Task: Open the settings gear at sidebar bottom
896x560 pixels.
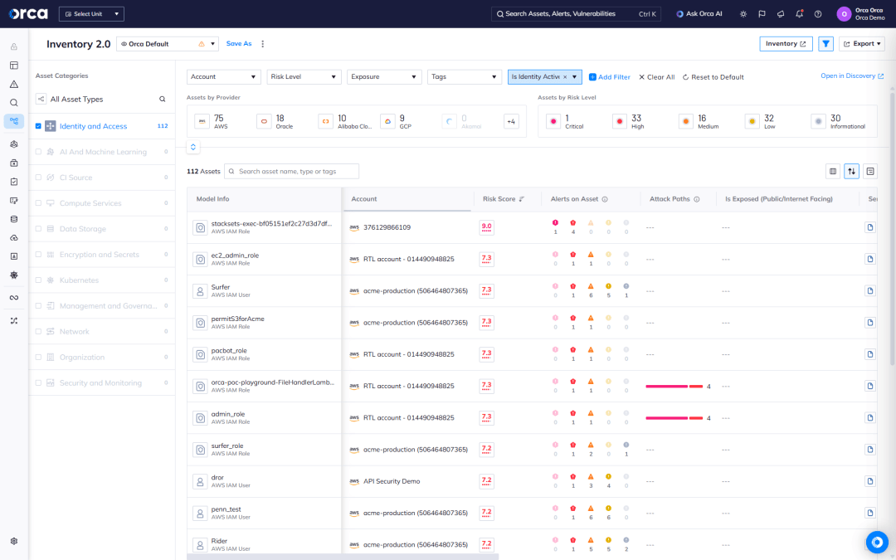Action: pos(14,541)
